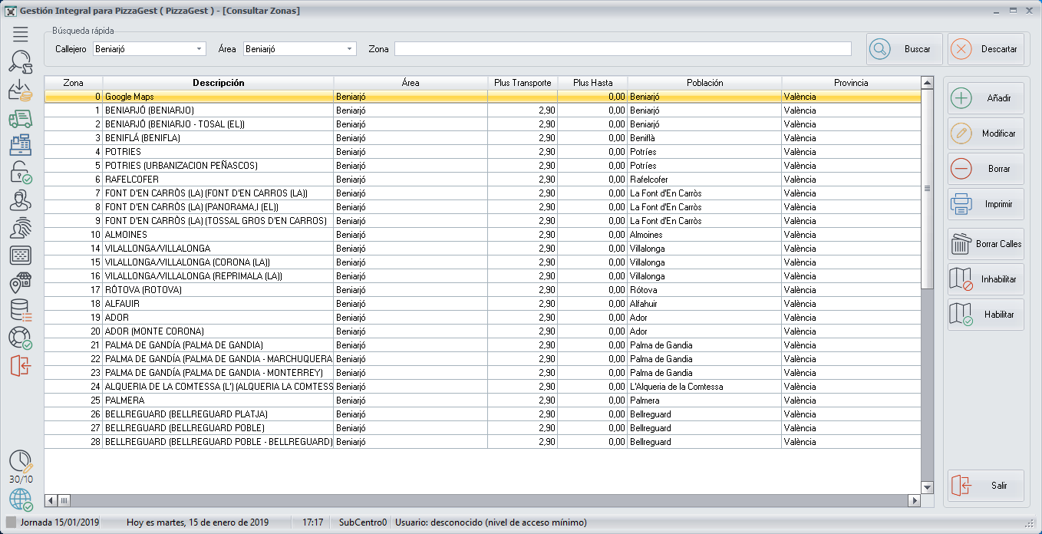
Task: Sort by the Descripción column header
Action: pos(218,83)
